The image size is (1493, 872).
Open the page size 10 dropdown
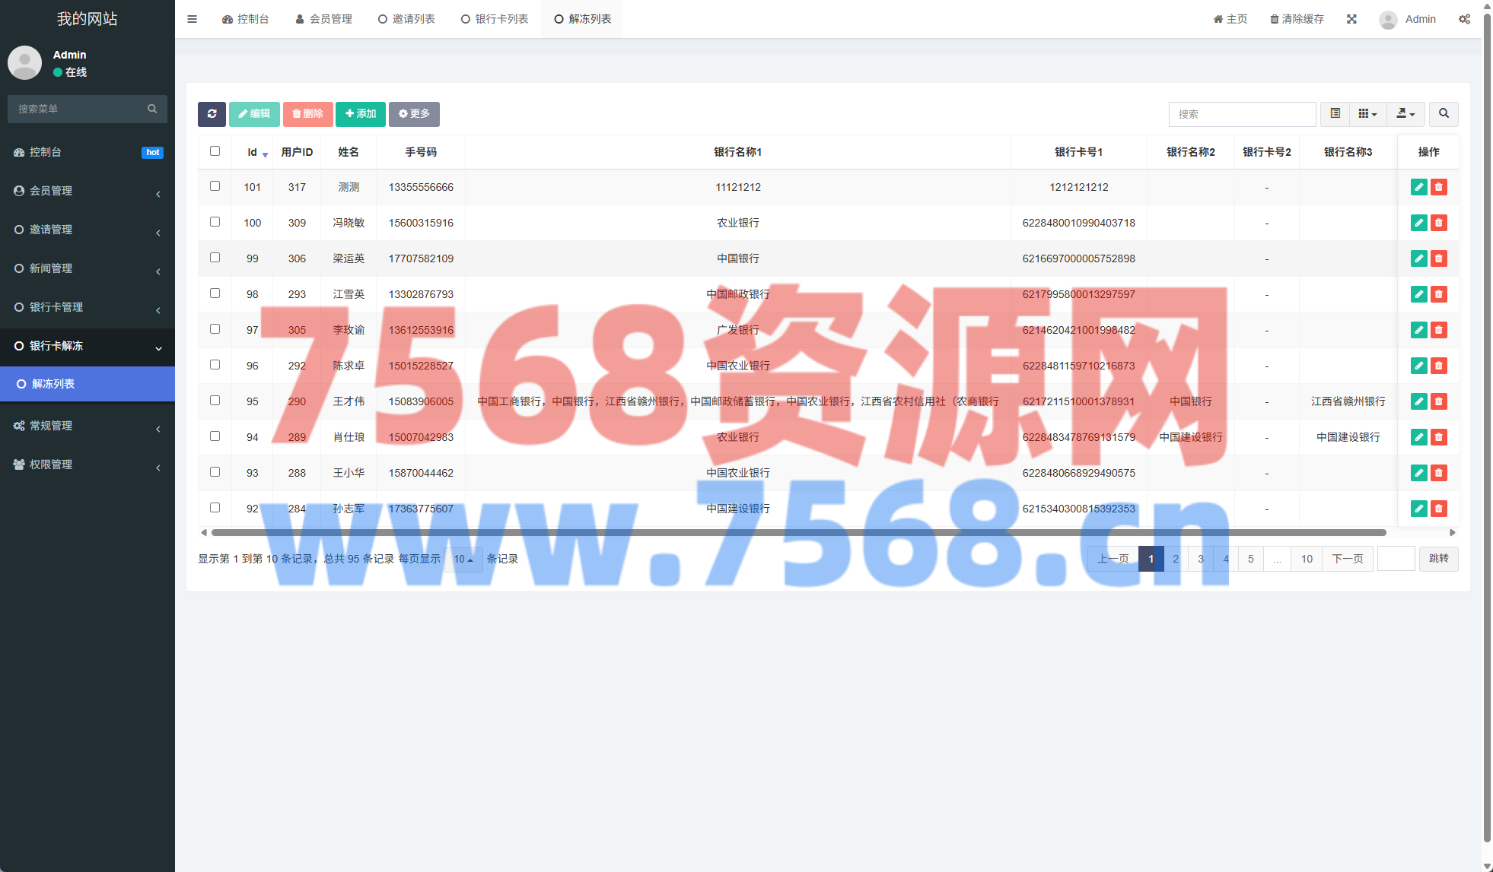point(463,559)
